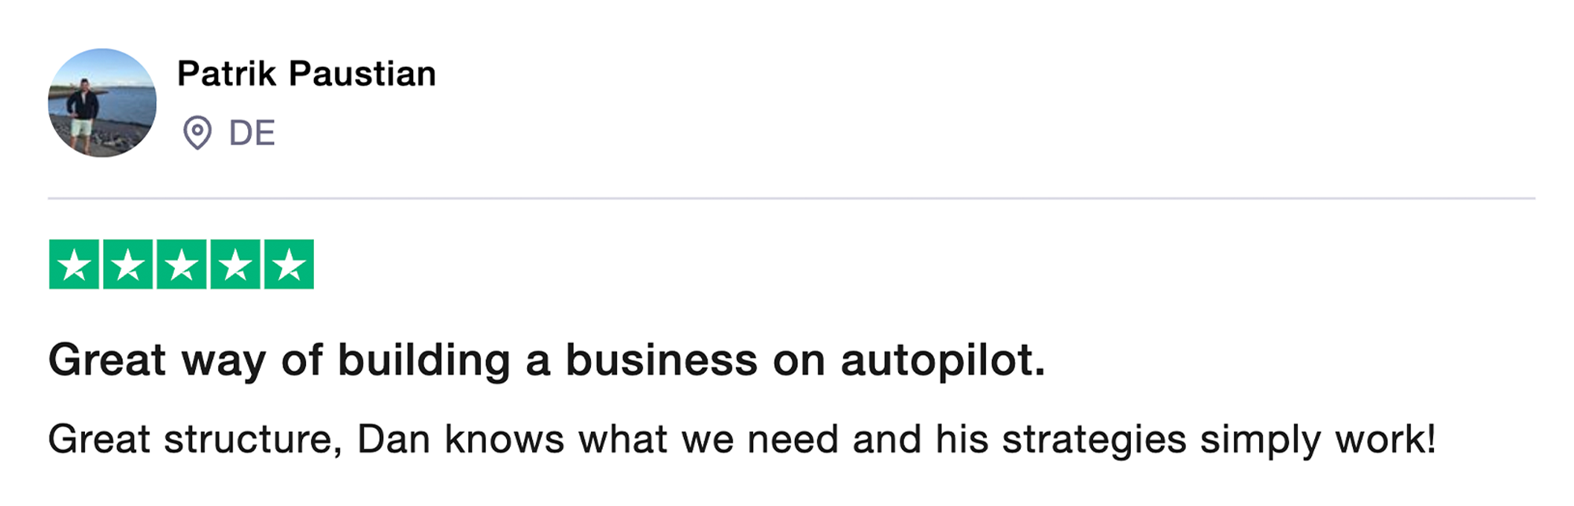Click the word "strategies" in the review body
This screenshot has height=506, width=1574.
tap(1094, 439)
